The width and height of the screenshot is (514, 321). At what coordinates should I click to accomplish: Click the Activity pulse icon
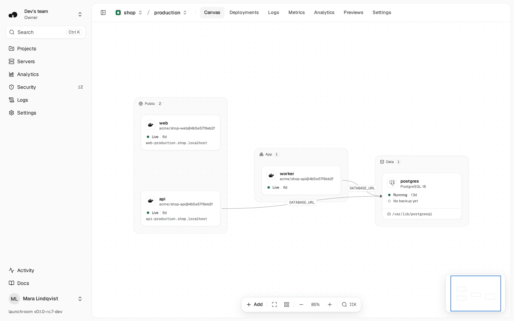pos(12,270)
